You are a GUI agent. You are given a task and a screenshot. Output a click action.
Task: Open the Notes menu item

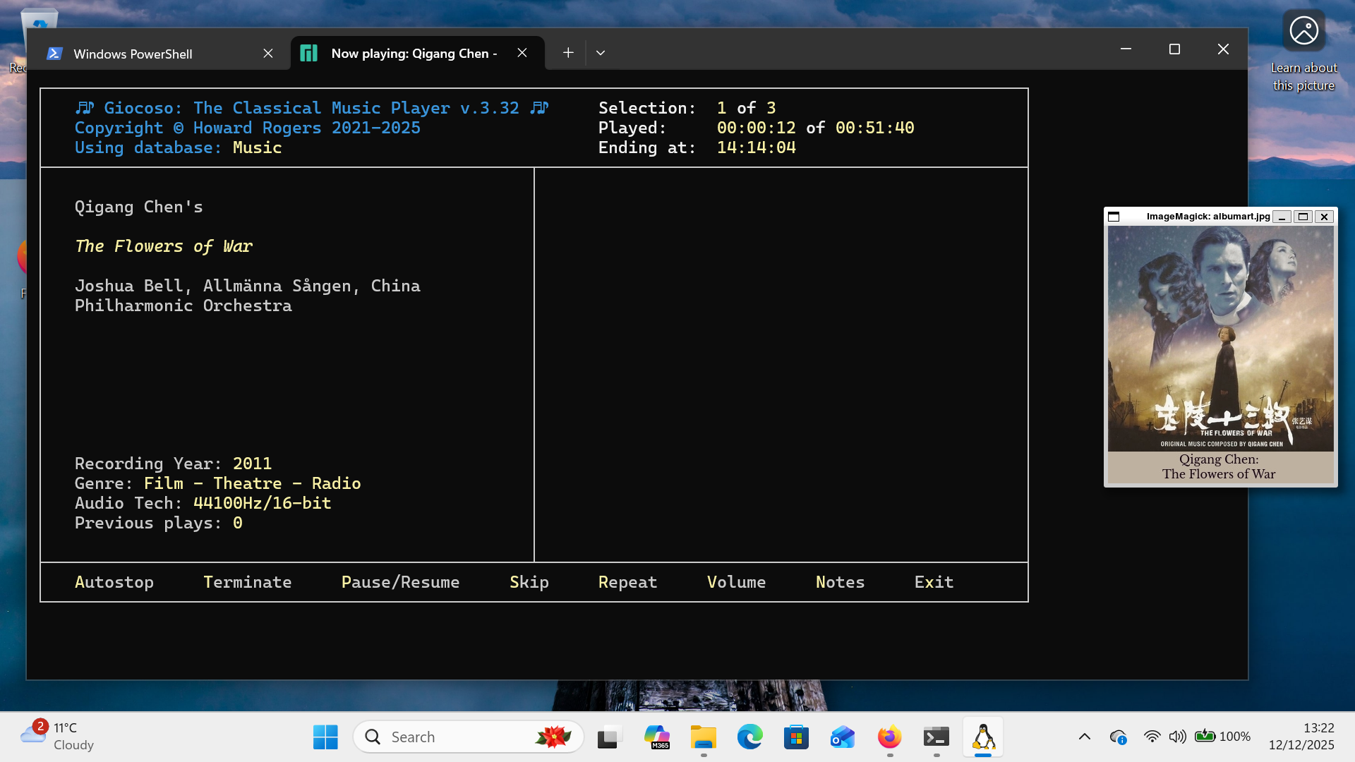pos(840,582)
